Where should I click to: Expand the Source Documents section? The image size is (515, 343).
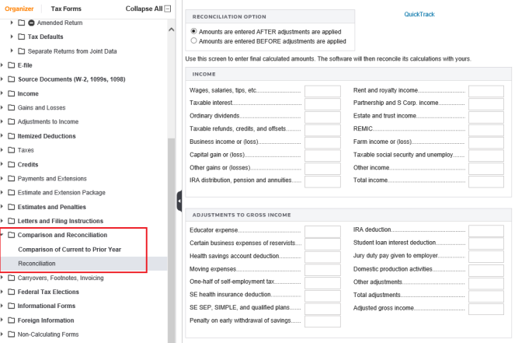click(x=2, y=79)
